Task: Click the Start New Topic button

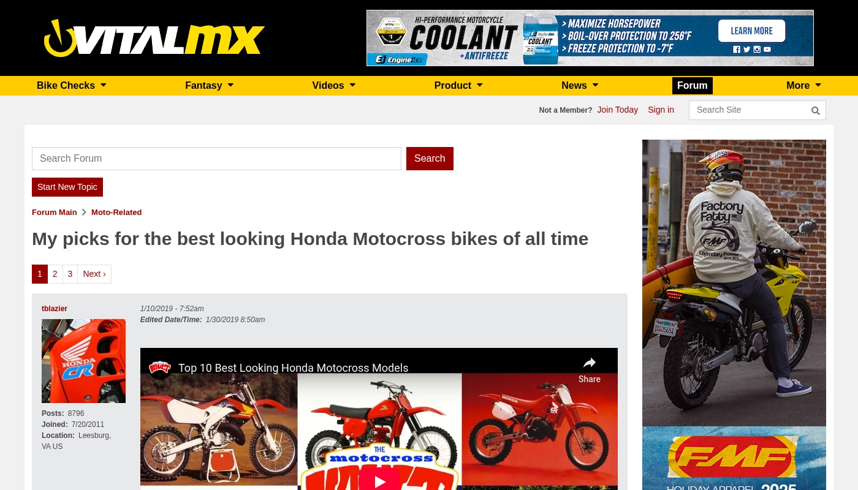Action: [67, 187]
